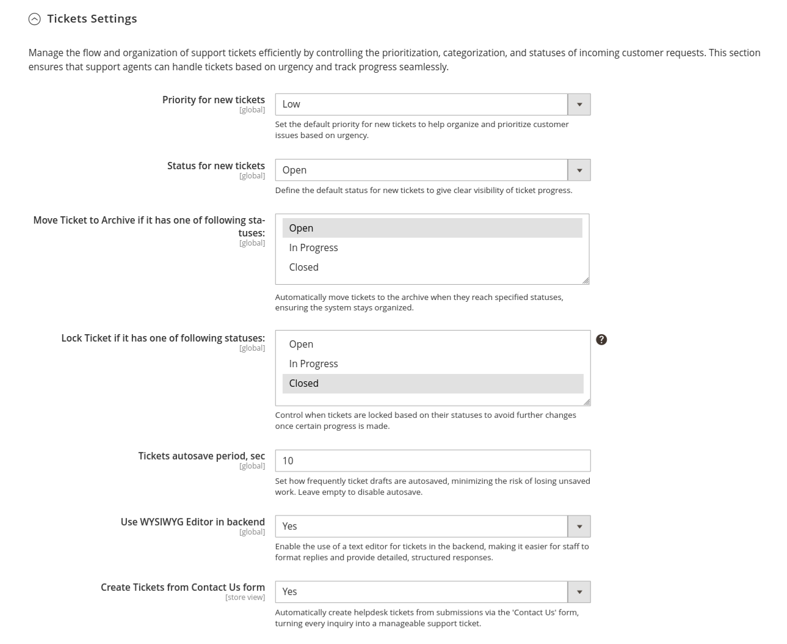Image resolution: width=787 pixels, height=644 pixels.
Task: Click the Status dropdown arrow button
Action: click(579, 170)
